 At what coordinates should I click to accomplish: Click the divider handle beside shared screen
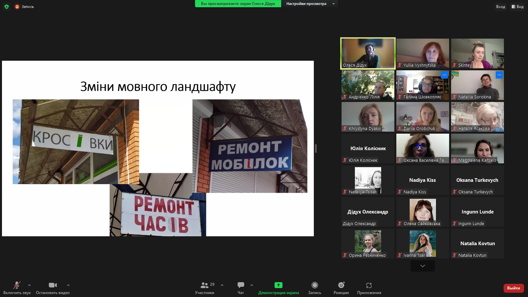316,148
